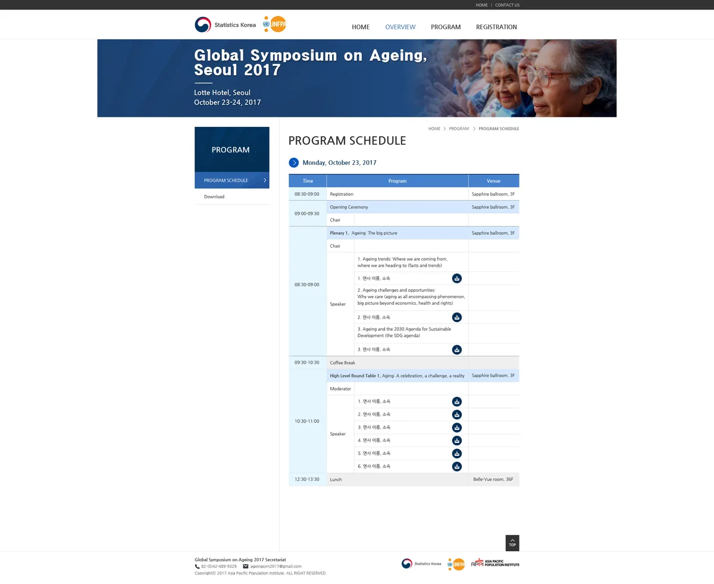Download file for Round Table speaker 1

pyautogui.click(x=457, y=402)
